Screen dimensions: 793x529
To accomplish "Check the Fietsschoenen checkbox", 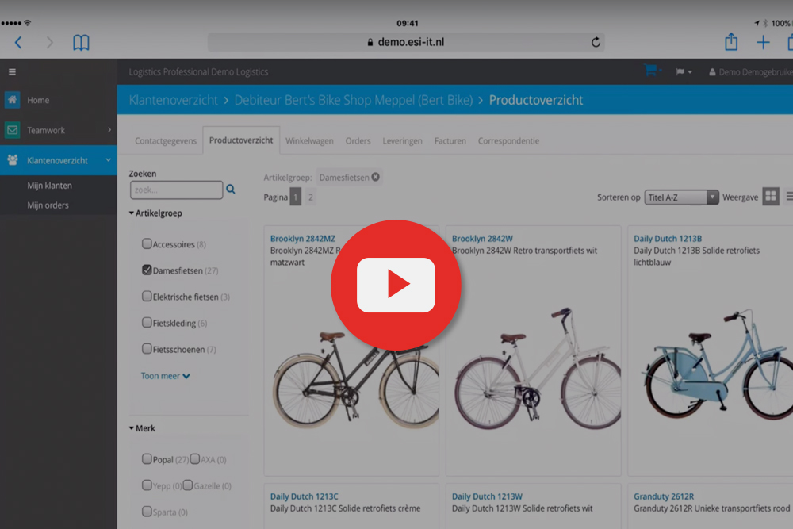I will [x=147, y=349].
